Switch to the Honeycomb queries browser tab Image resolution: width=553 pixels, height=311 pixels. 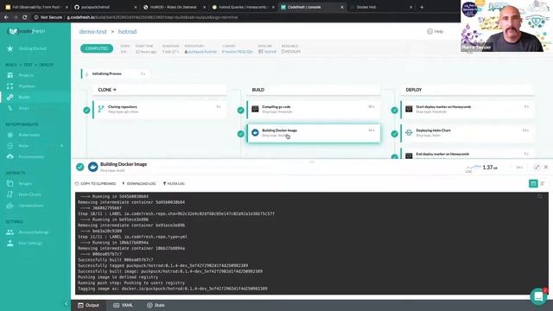point(243,7)
